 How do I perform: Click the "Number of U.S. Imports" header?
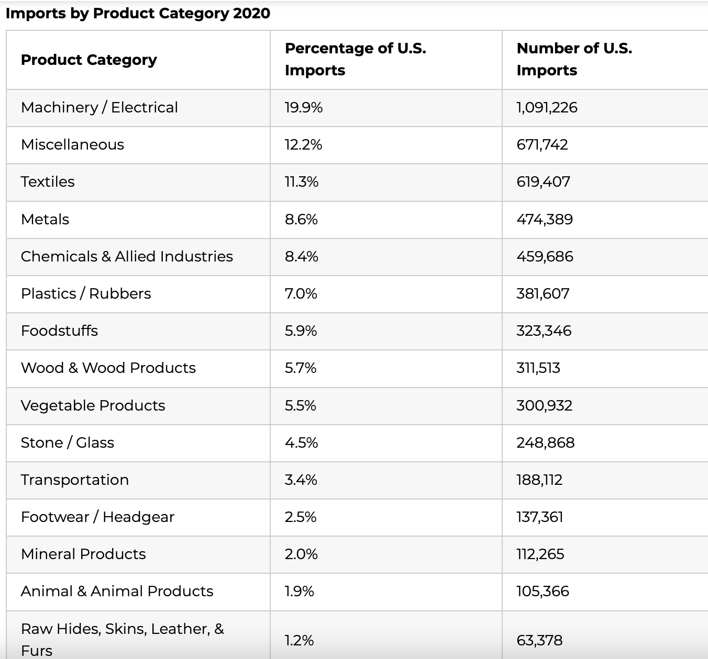(574, 59)
